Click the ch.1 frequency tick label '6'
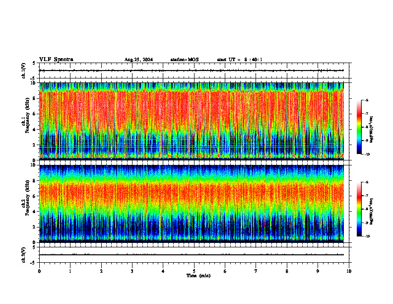This screenshot has width=393, height=304. tap(35, 114)
